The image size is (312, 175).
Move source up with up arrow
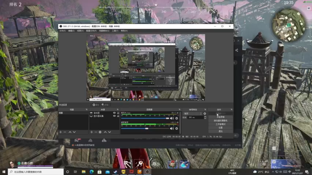[x=105, y=132]
